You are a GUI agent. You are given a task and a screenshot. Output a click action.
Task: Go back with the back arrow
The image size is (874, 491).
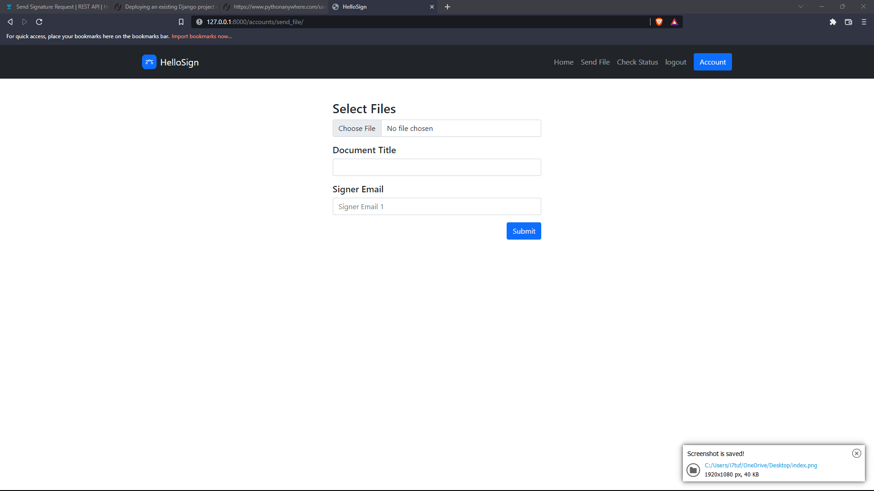10,22
